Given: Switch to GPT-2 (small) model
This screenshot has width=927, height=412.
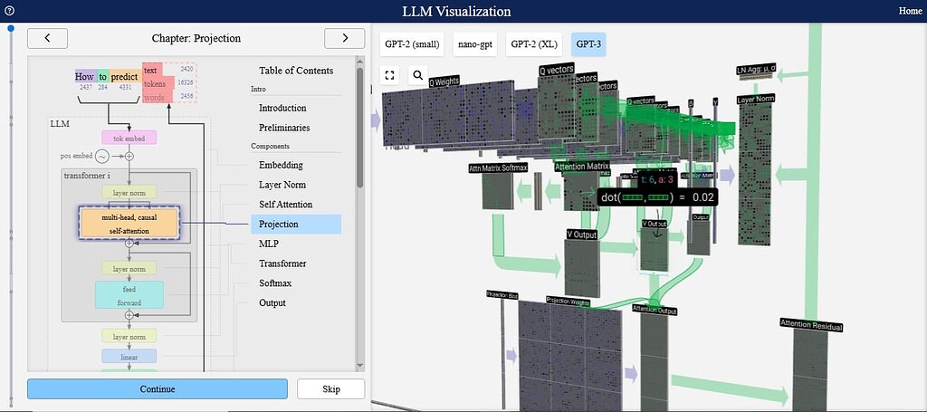Looking at the screenshot, I should click(412, 43).
